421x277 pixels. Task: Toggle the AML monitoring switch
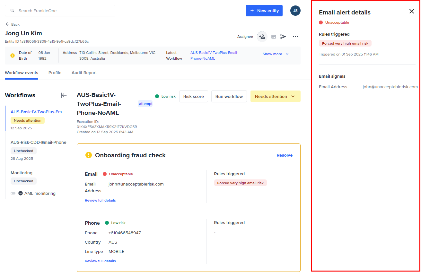(13, 193)
